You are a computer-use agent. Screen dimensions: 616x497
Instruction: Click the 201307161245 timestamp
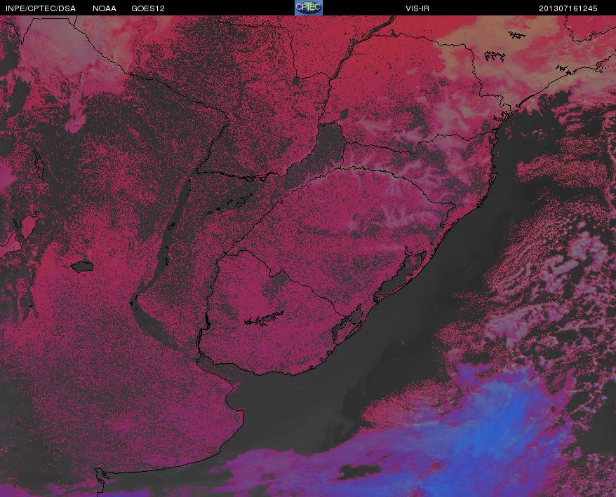pyautogui.click(x=568, y=8)
